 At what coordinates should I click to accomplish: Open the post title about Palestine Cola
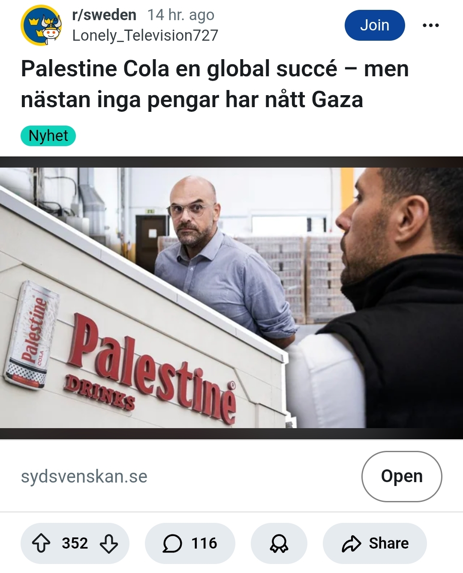(x=214, y=84)
